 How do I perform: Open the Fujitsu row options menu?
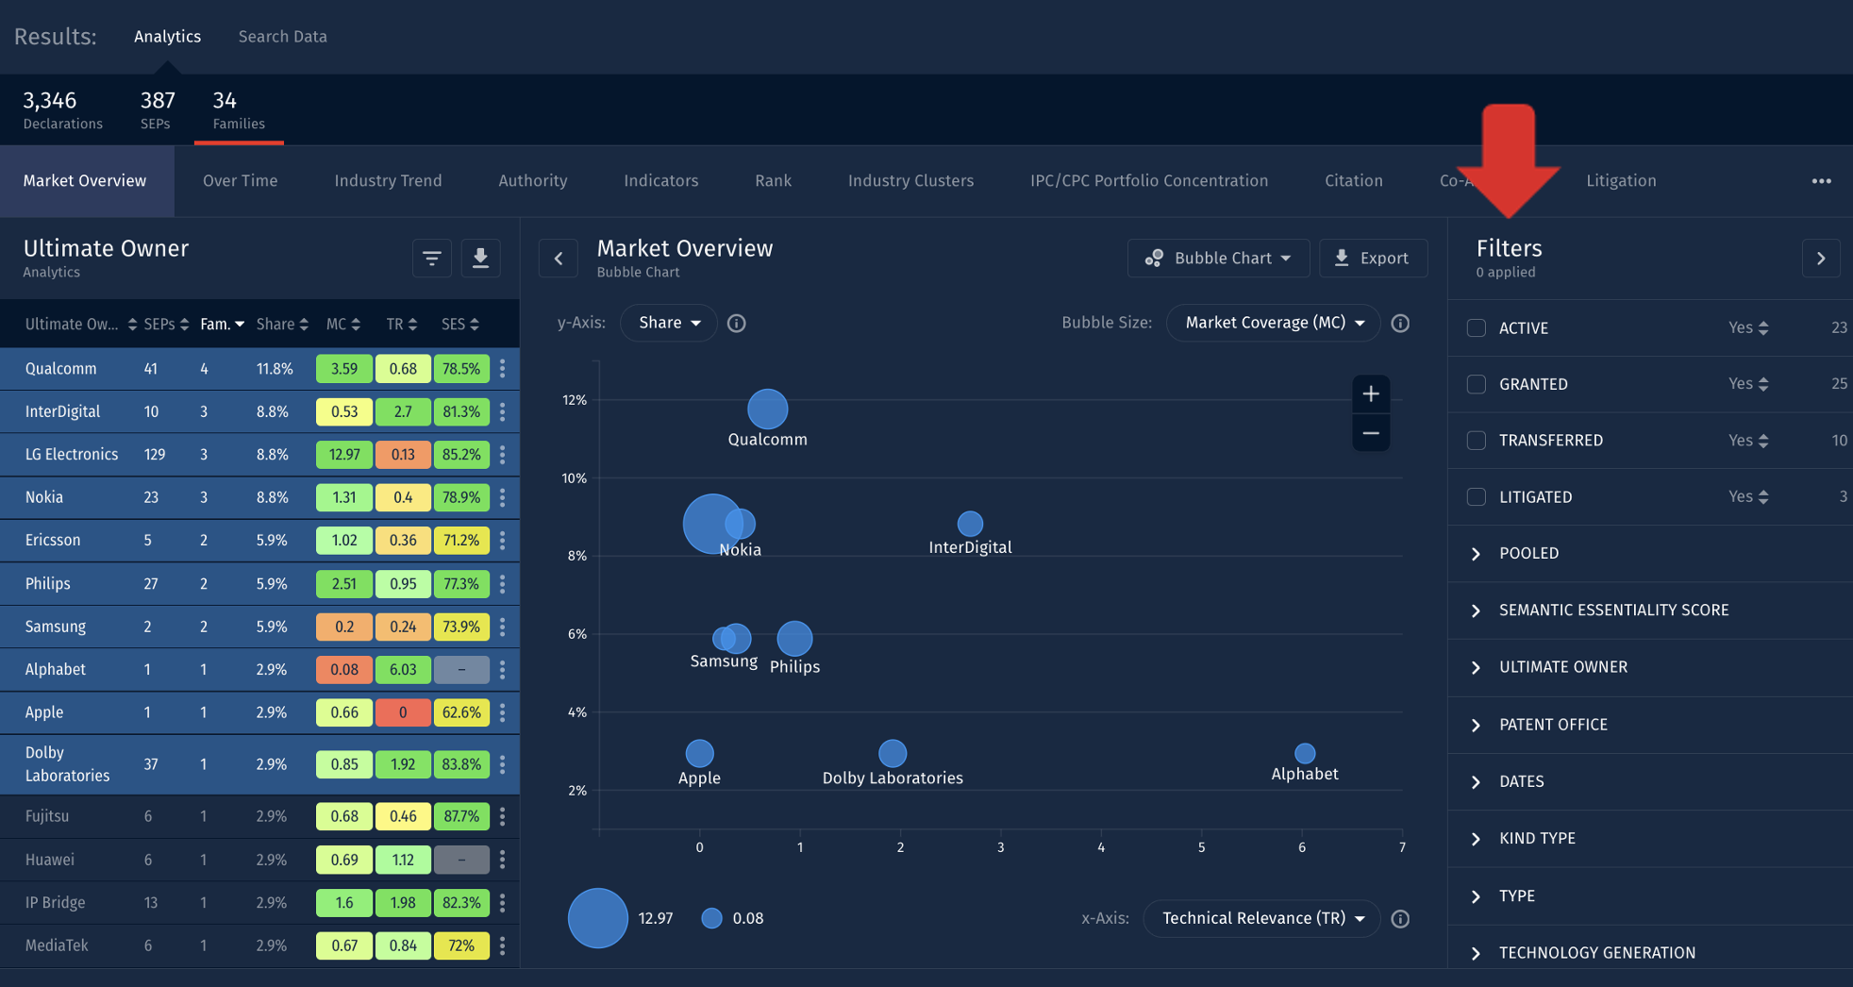(x=503, y=816)
